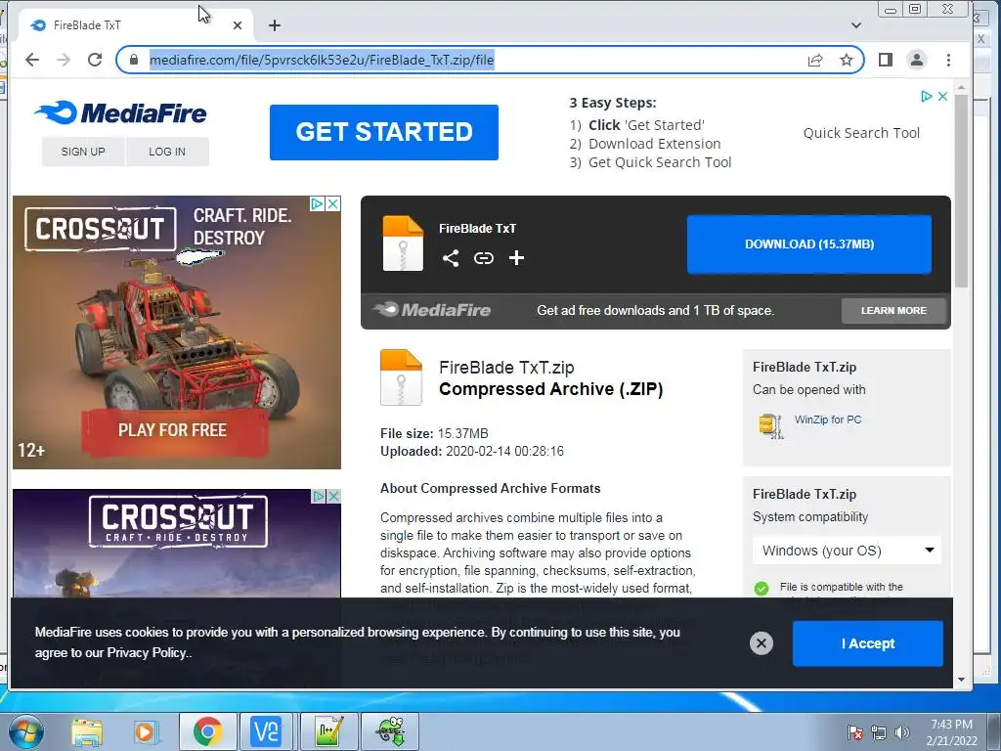Open a new tab with plus icon
1001x751 pixels.
pos(275,25)
